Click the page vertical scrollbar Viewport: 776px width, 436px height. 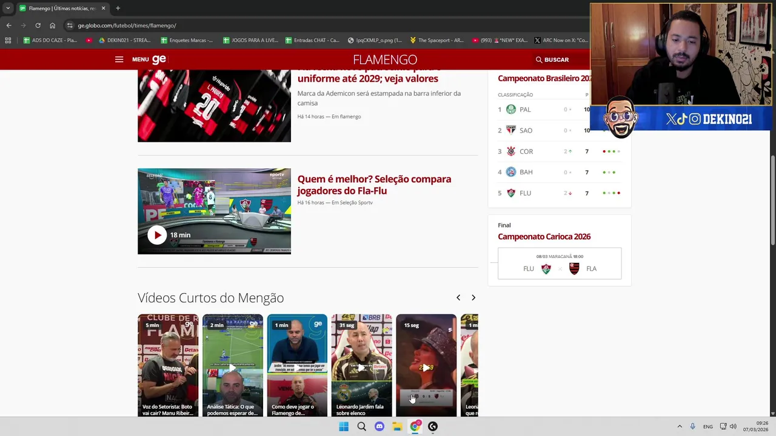tap(773, 200)
